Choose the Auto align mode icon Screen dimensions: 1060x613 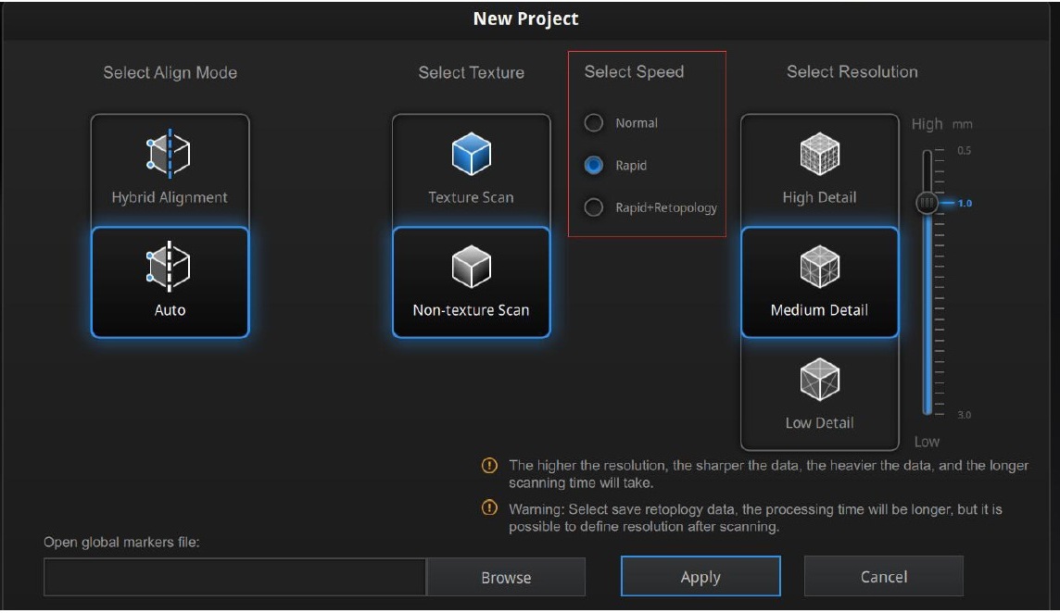point(170,268)
